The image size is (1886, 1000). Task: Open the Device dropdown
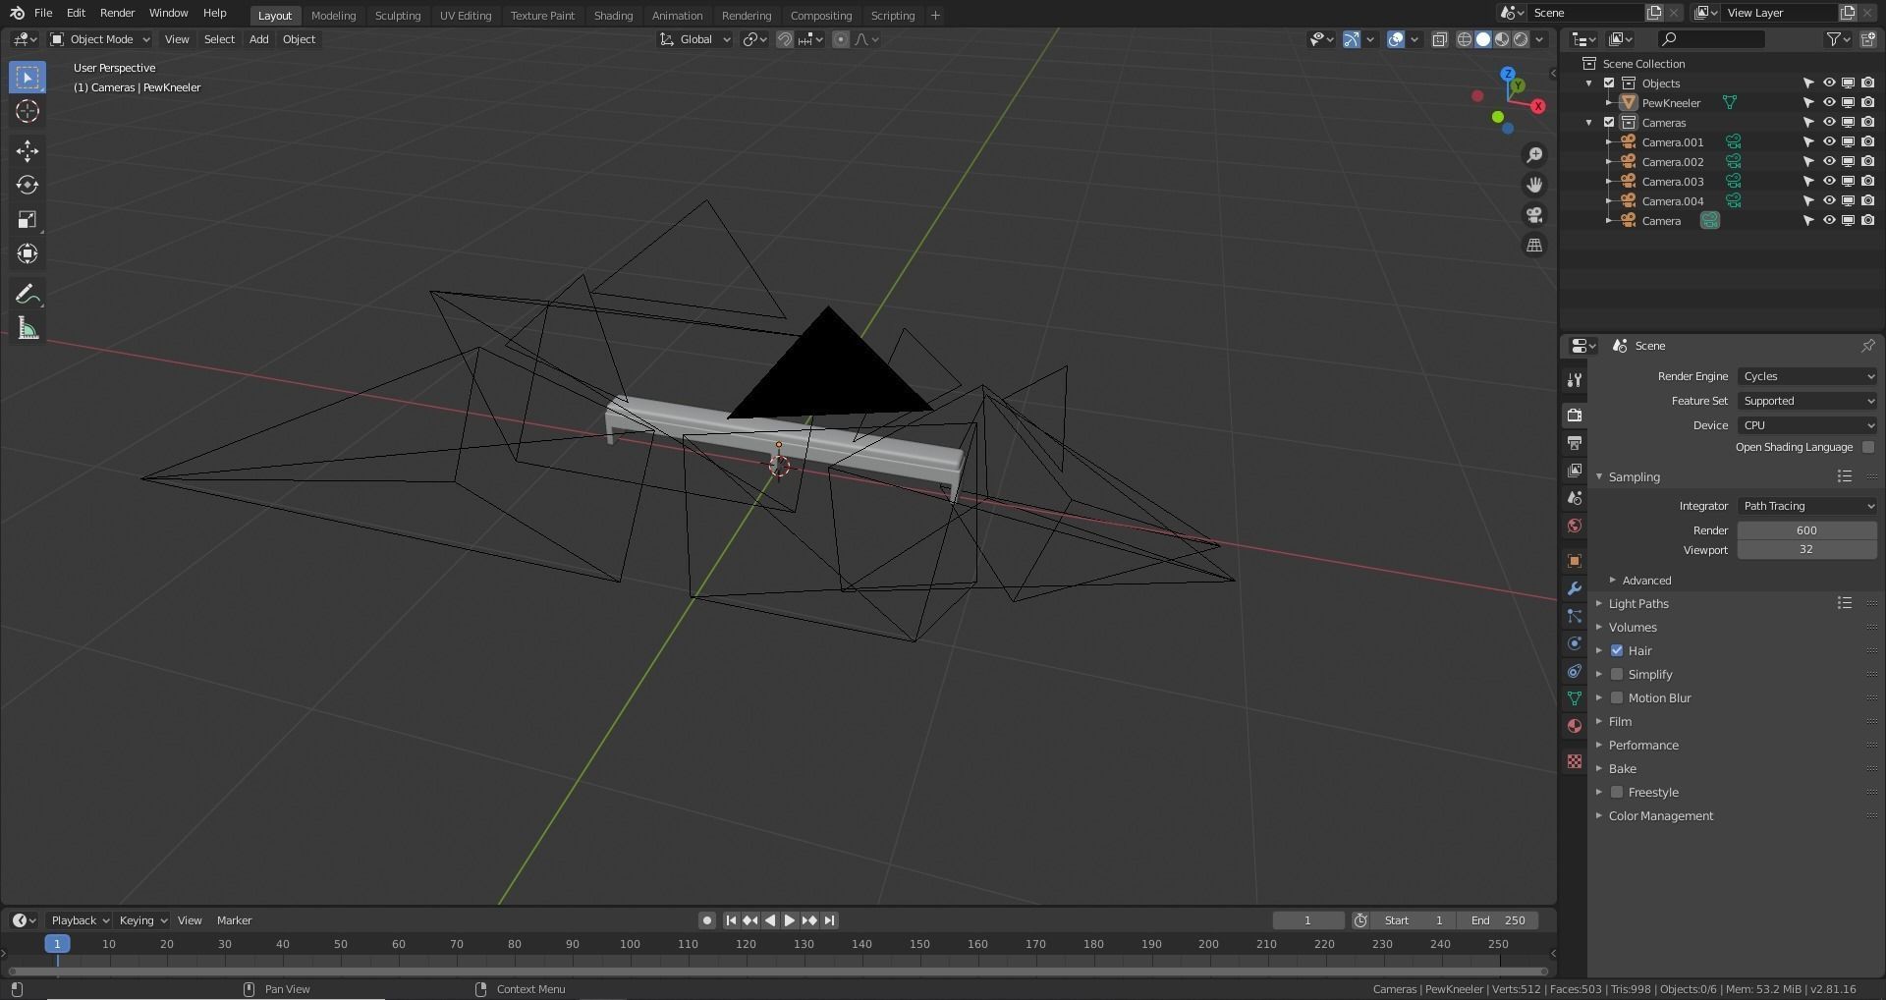coord(1807,425)
